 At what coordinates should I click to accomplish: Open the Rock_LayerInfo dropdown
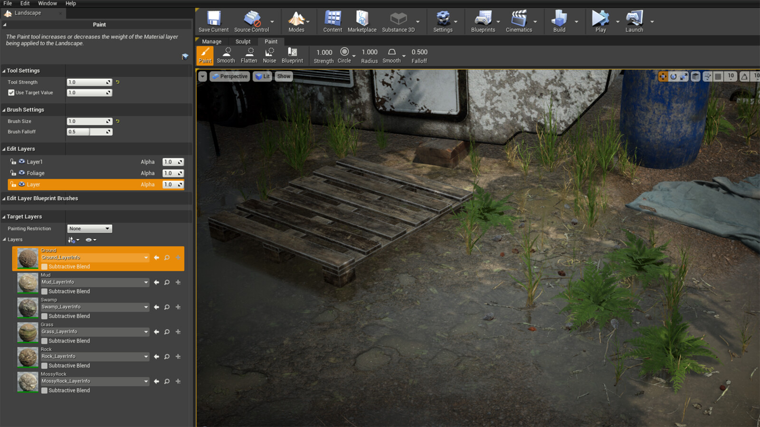[95, 356]
